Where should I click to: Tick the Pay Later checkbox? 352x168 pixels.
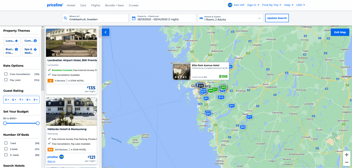pyautogui.click(x=6, y=80)
